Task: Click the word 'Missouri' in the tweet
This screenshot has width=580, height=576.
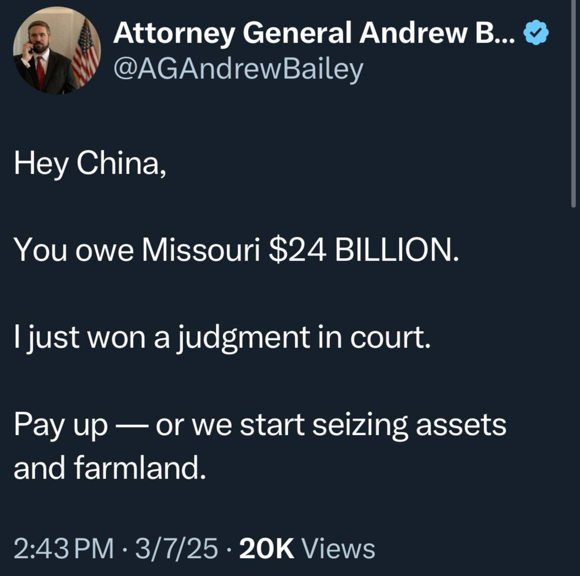Action: (x=201, y=250)
